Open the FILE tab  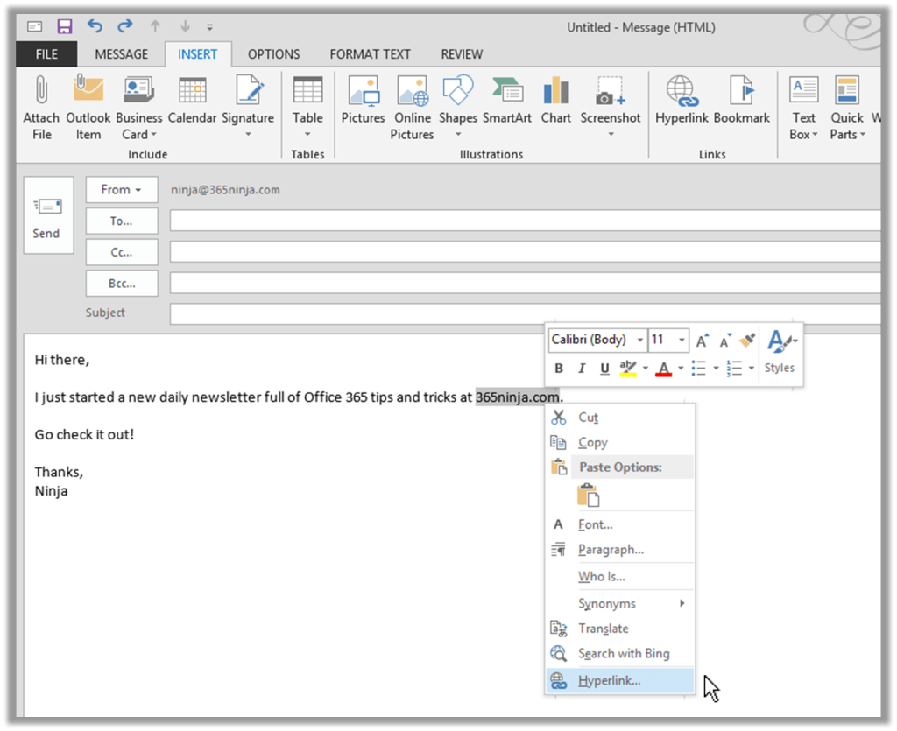point(46,54)
